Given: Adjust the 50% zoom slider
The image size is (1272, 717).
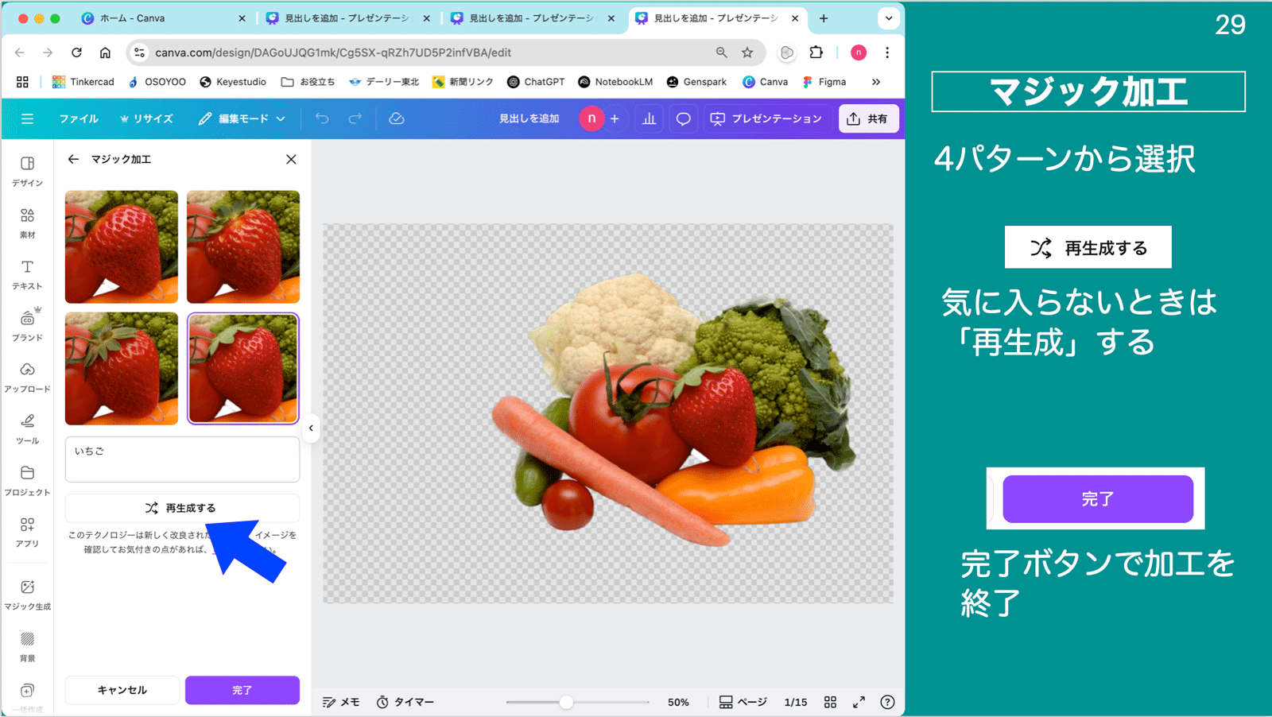Looking at the screenshot, I should [x=564, y=702].
